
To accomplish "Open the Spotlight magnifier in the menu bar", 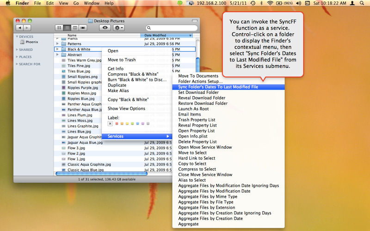I will pyautogui.click(x=362, y=3).
